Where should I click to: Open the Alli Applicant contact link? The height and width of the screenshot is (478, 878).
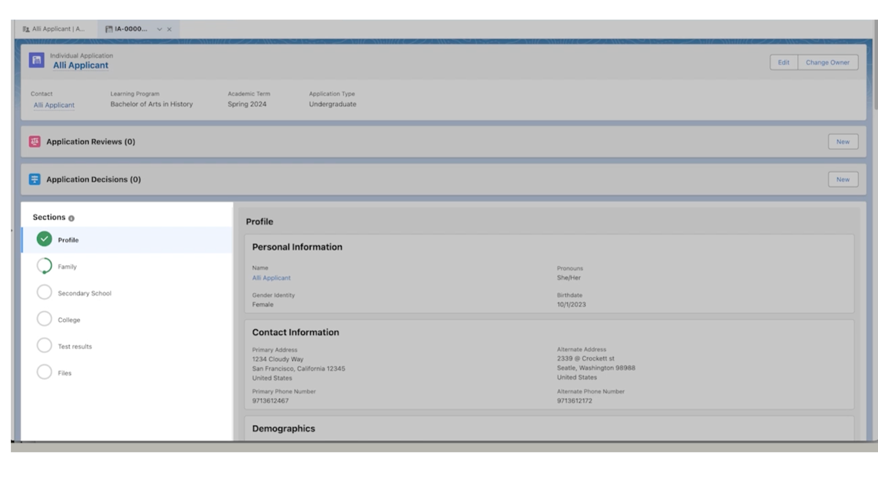click(x=54, y=105)
